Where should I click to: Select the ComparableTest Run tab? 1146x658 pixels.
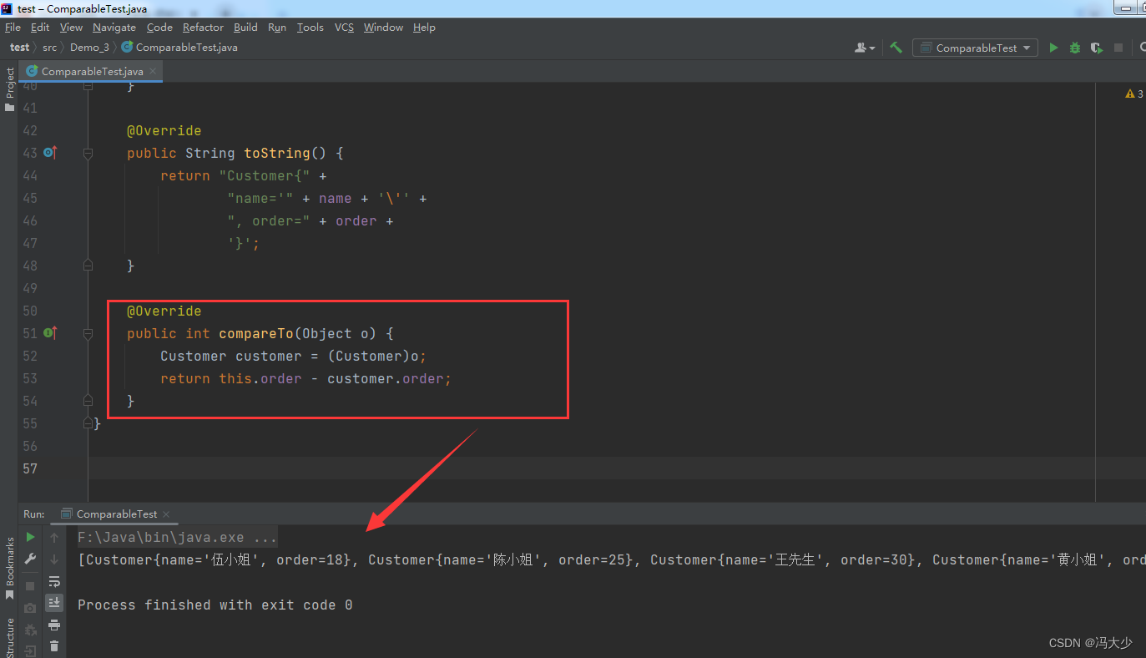pos(116,514)
